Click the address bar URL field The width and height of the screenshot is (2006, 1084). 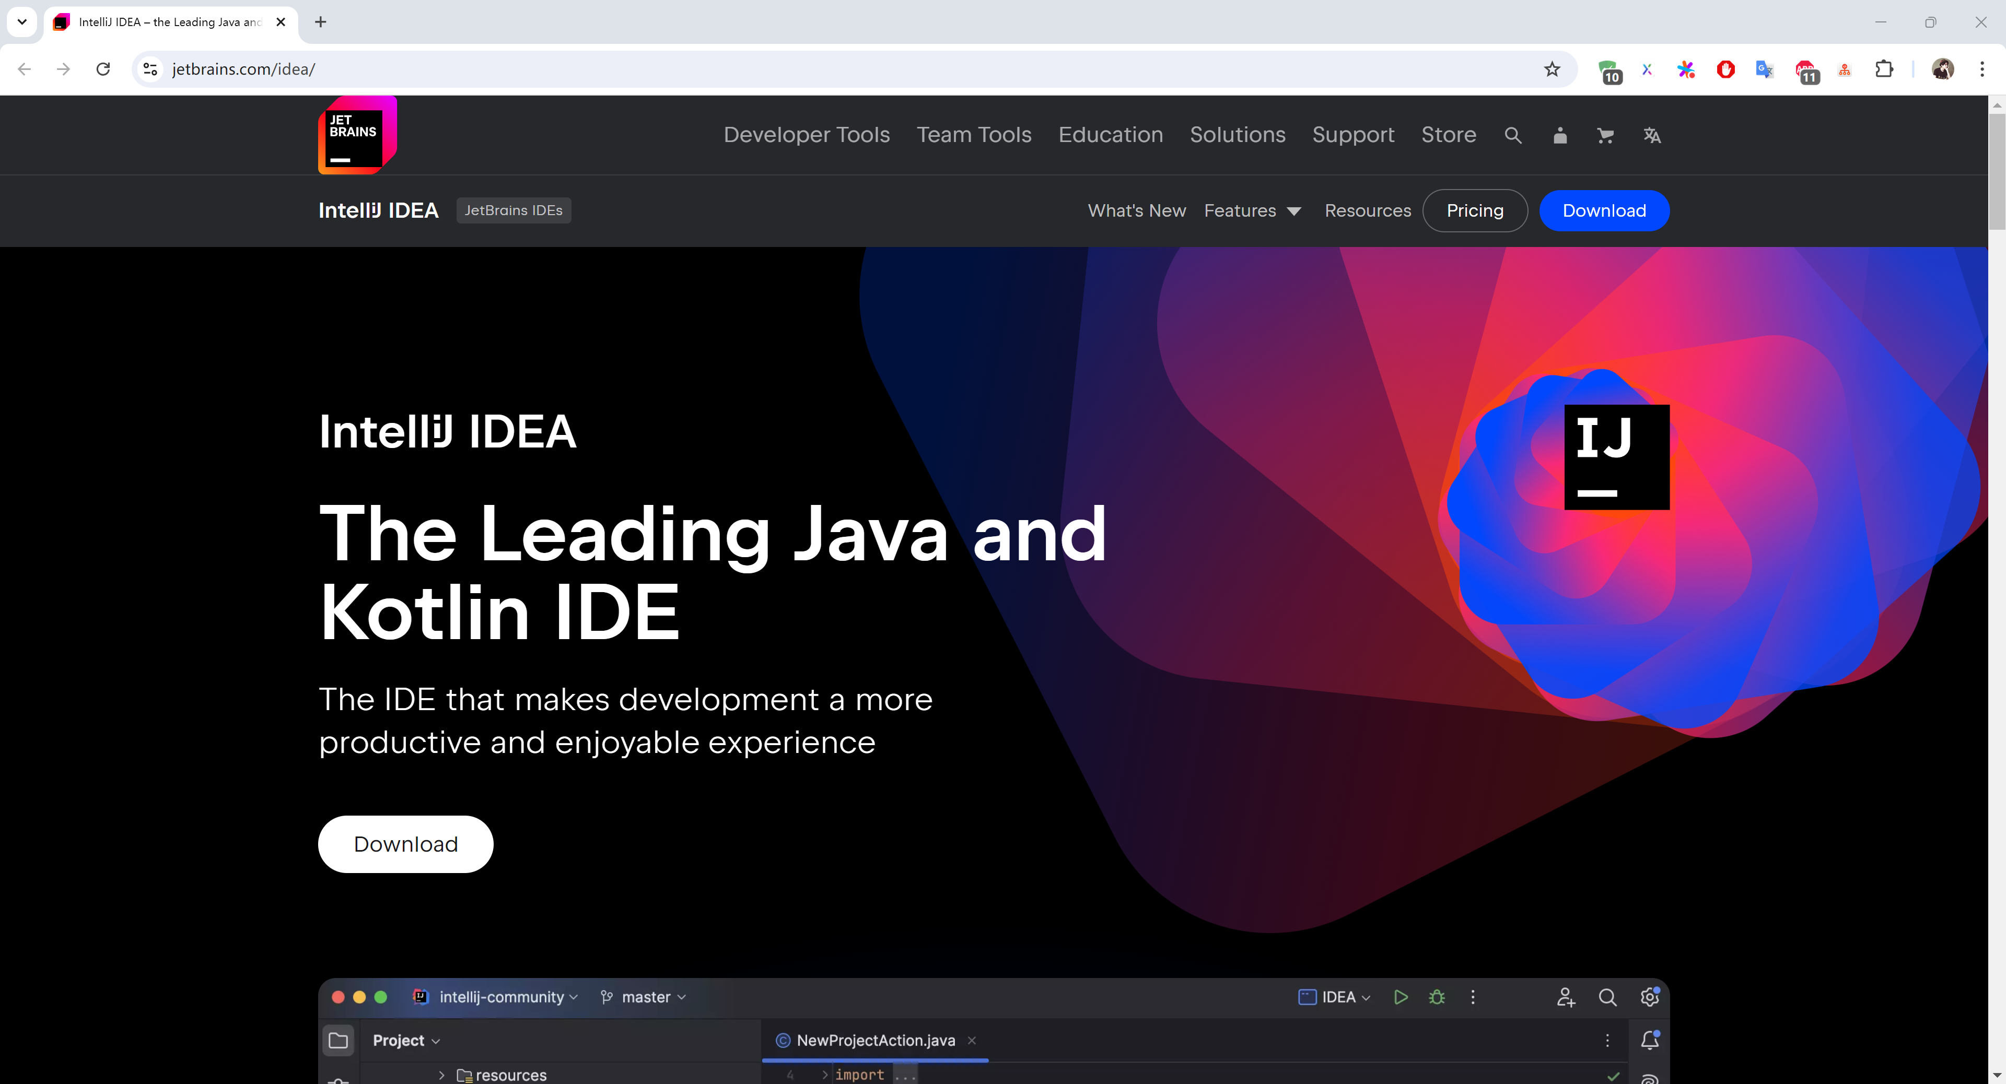click(x=779, y=69)
